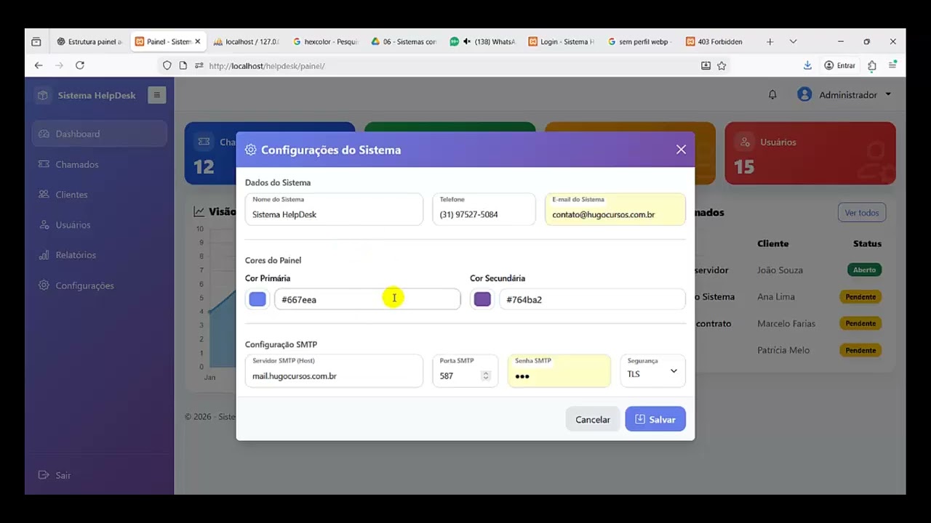Open Configurações in the sidebar

click(x=100, y=285)
